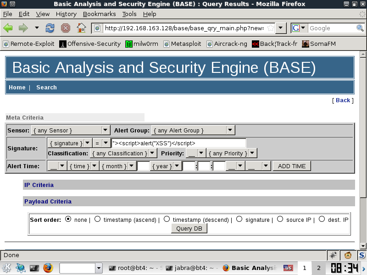Open the History menu
The width and height of the screenshot is (367, 275).
pos(66,14)
